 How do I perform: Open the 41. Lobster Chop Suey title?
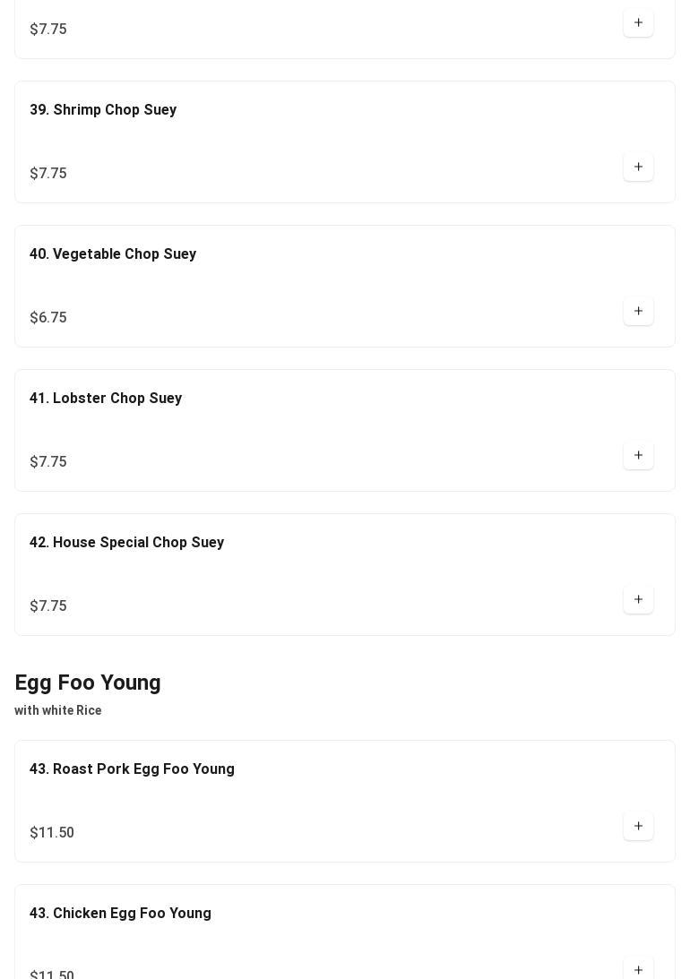106,399
